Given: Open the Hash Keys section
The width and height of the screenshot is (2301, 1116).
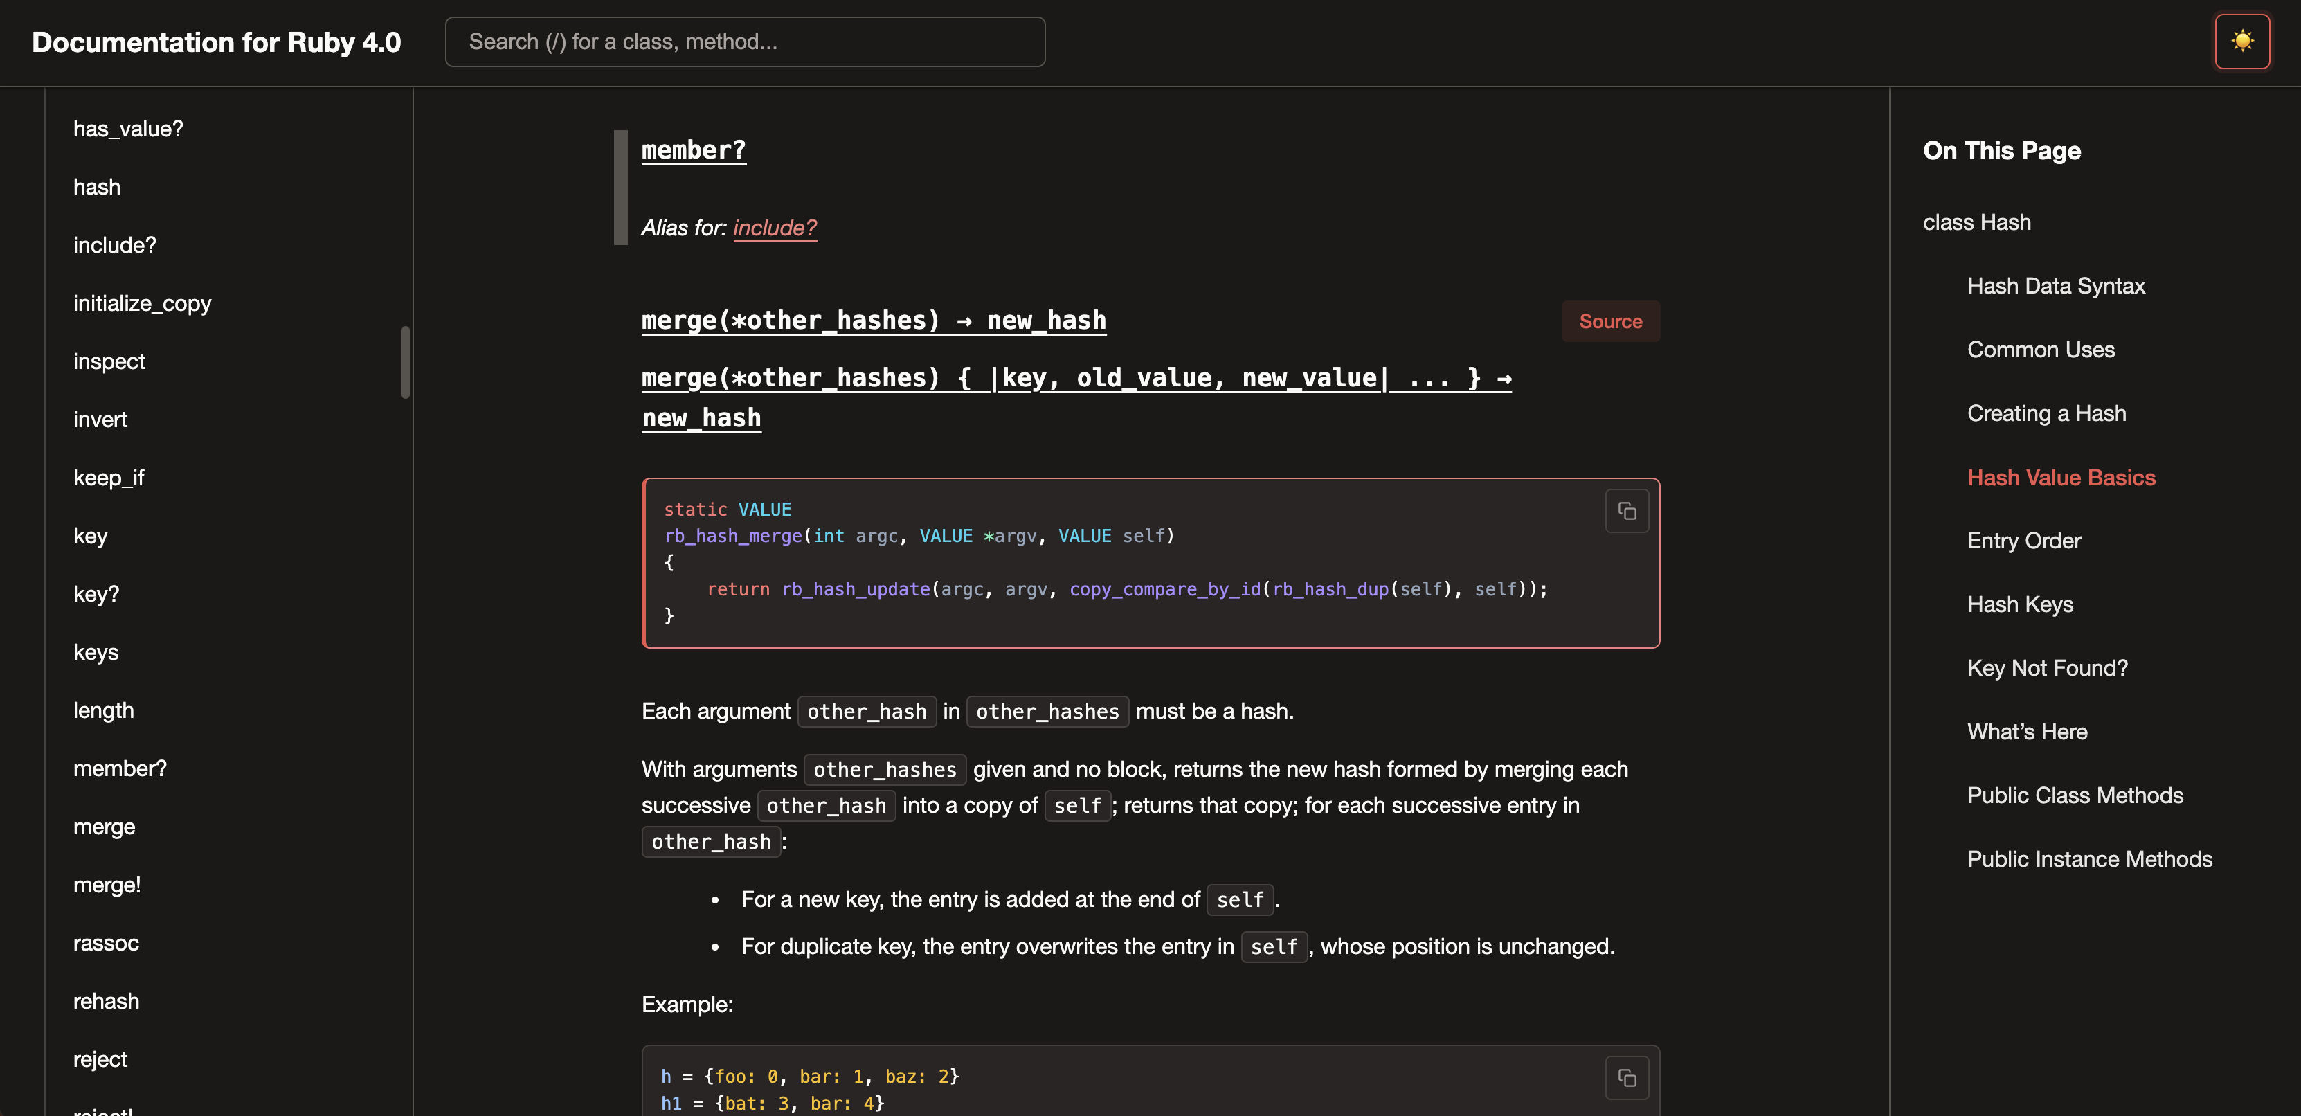Looking at the screenshot, I should click(2021, 604).
